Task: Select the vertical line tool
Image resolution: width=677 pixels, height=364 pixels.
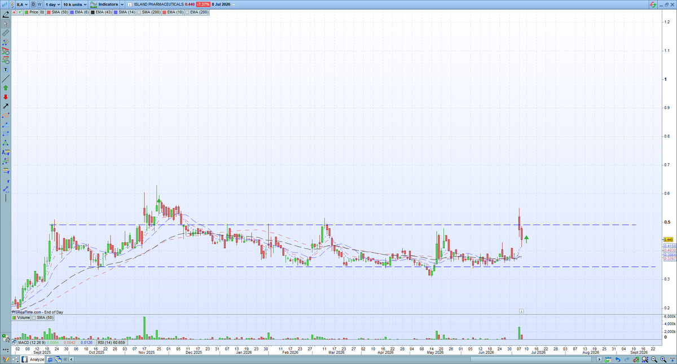Action: (6, 198)
